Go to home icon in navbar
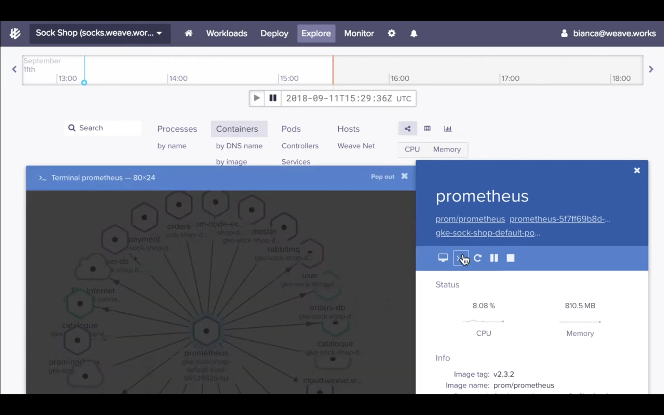 point(188,33)
